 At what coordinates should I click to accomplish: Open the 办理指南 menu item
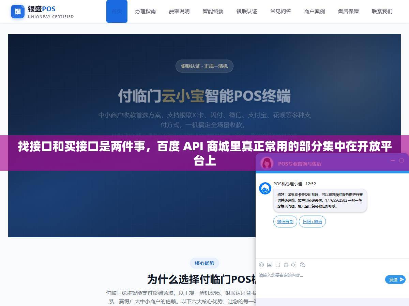tap(146, 11)
